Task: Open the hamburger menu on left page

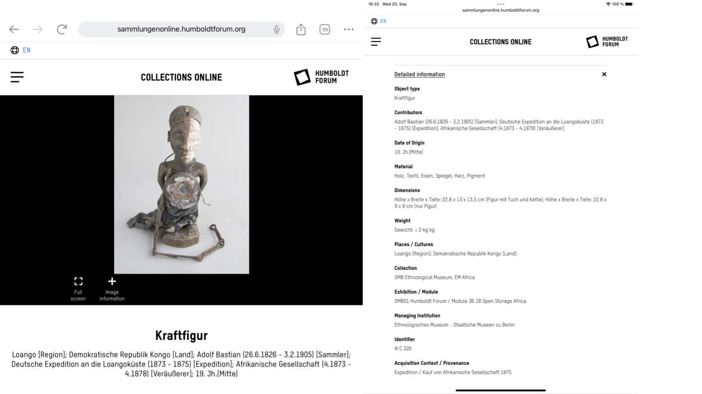Action: 17,77
